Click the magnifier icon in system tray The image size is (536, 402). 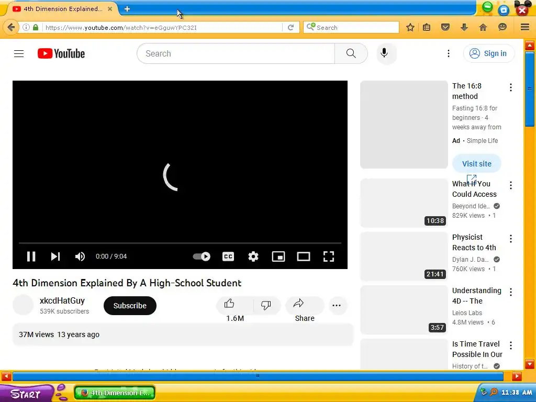(494, 392)
